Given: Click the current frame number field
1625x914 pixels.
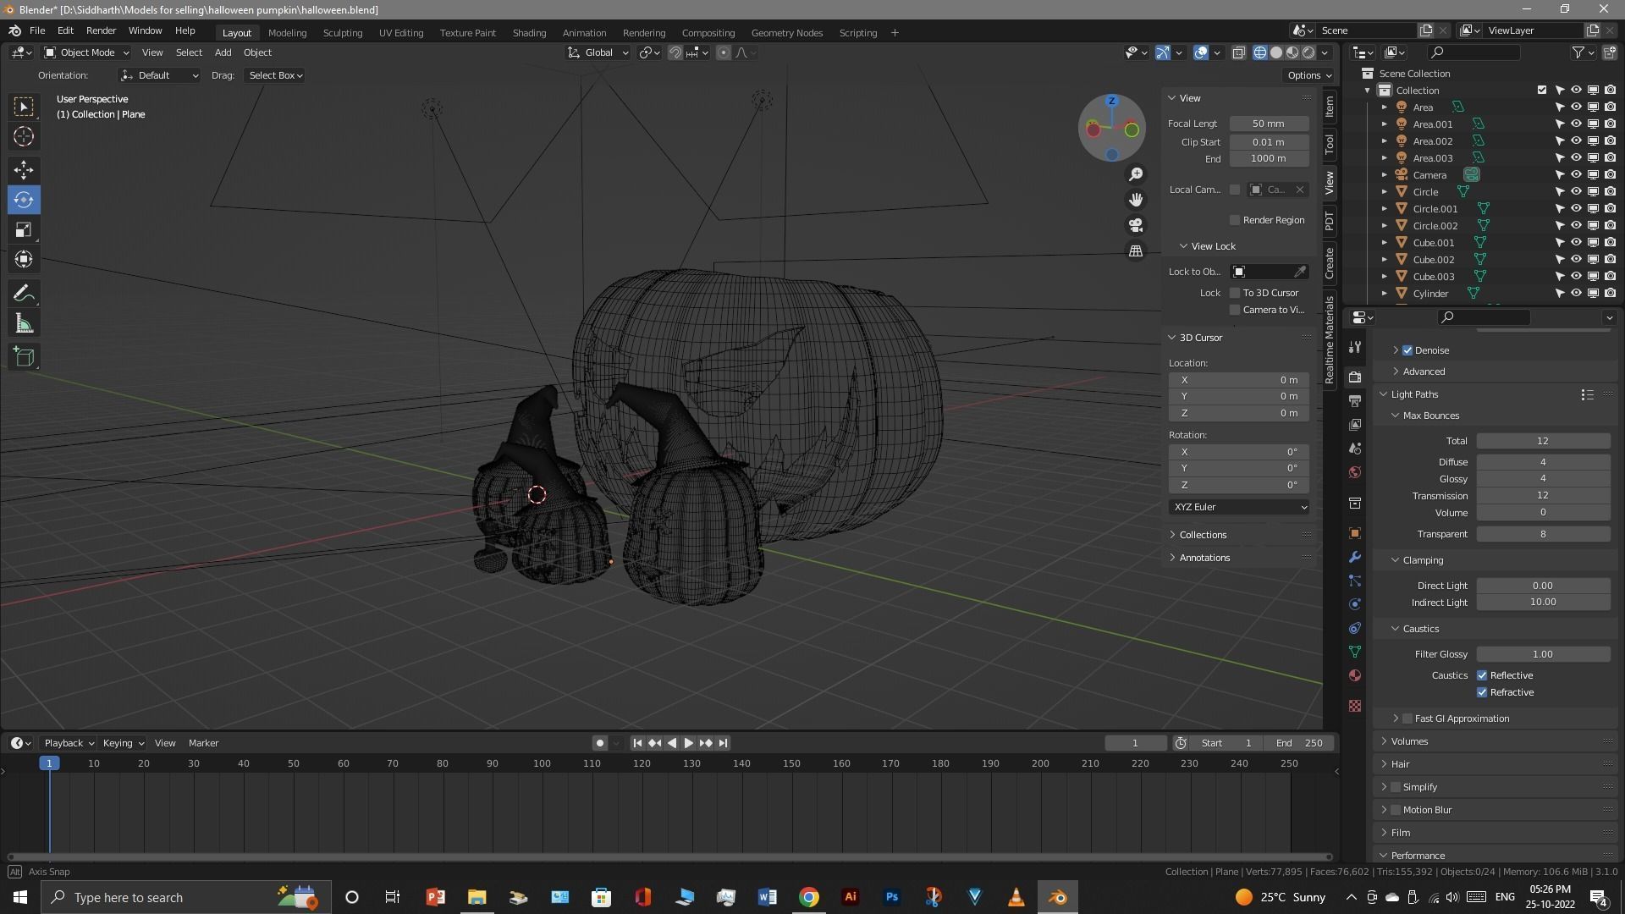Looking at the screenshot, I should point(1135,743).
